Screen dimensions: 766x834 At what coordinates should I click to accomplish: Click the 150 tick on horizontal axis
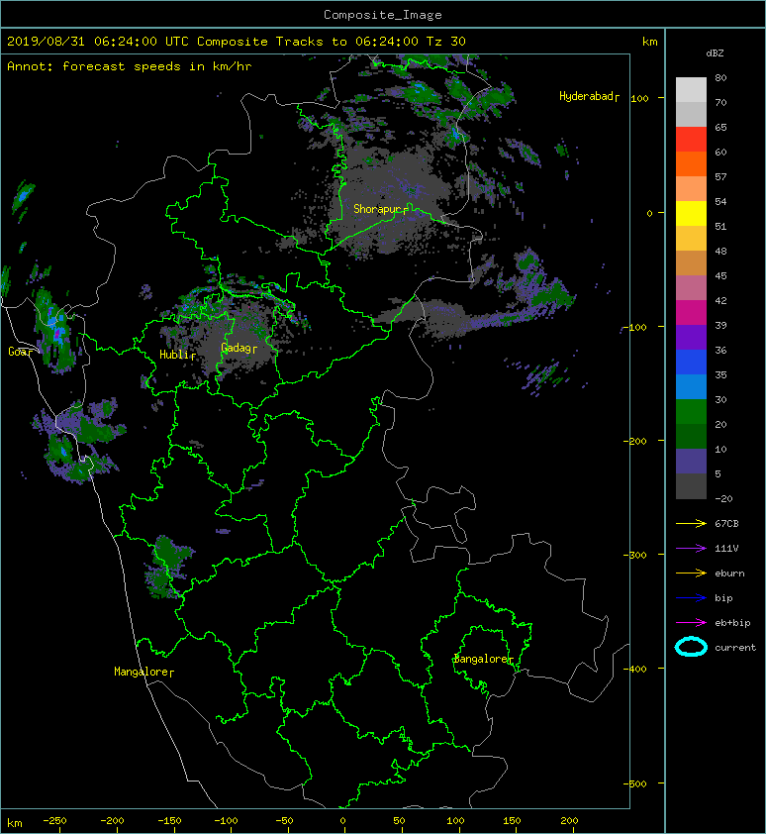pos(512,821)
